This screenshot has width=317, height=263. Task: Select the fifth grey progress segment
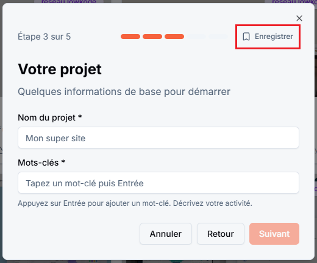[218, 37]
